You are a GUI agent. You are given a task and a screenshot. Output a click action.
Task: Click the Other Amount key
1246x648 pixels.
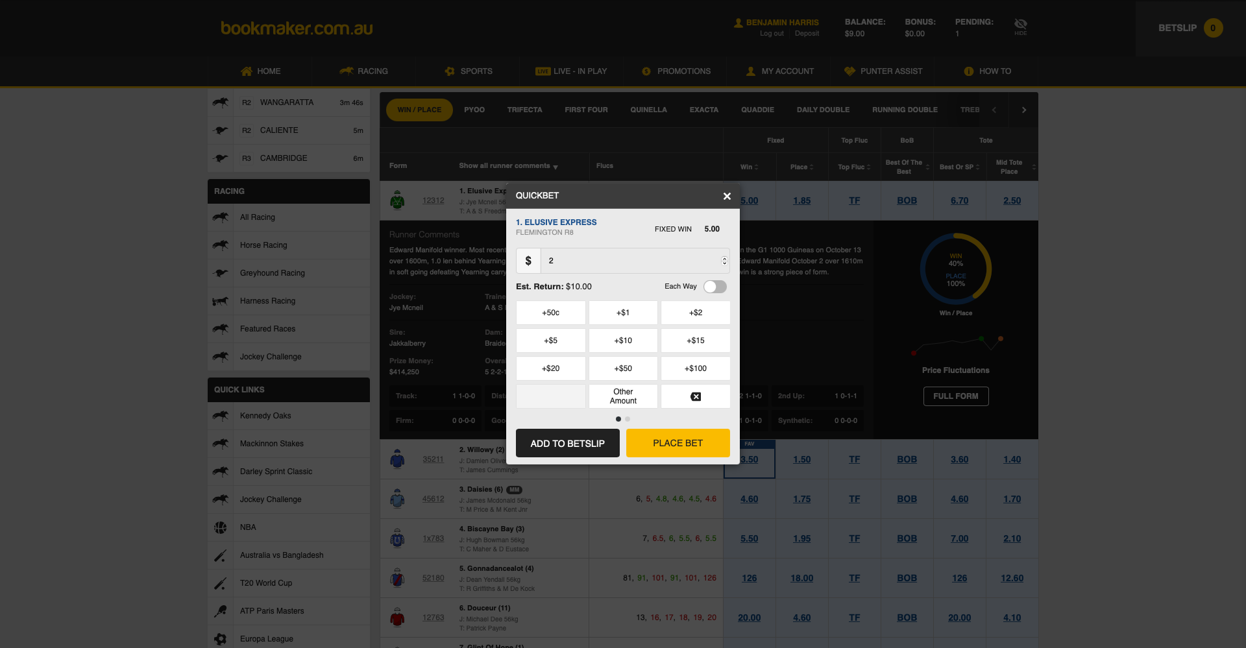[623, 396]
